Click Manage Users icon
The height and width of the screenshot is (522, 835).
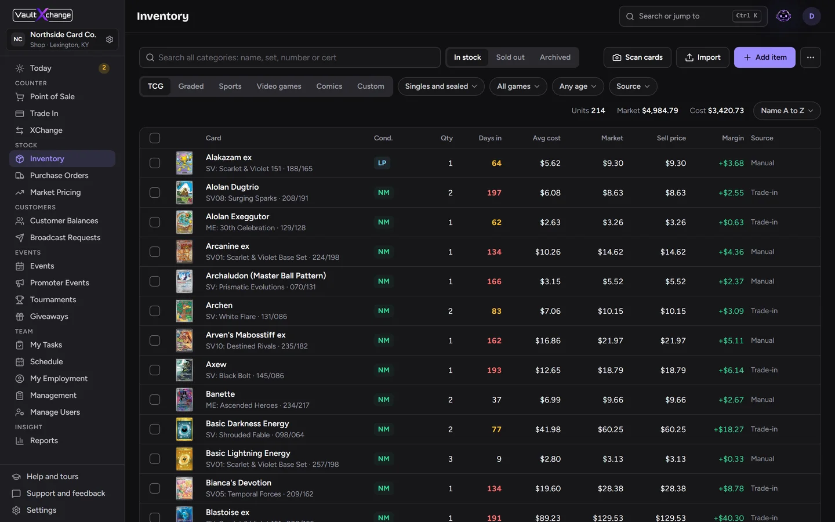(x=20, y=412)
